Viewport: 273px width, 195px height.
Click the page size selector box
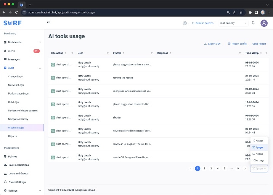[x=259, y=169]
